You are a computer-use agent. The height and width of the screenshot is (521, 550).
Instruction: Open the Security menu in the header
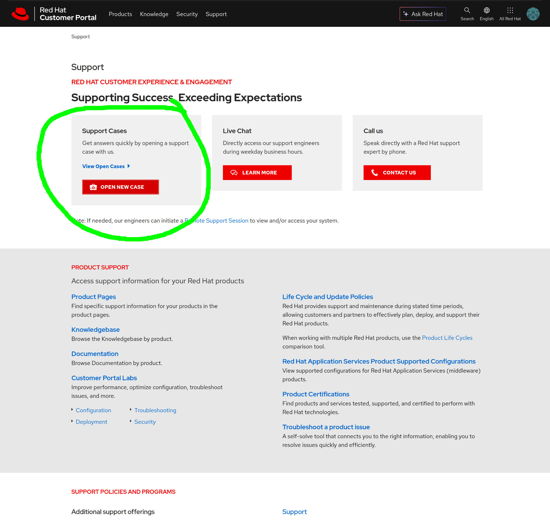[x=187, y=14]
